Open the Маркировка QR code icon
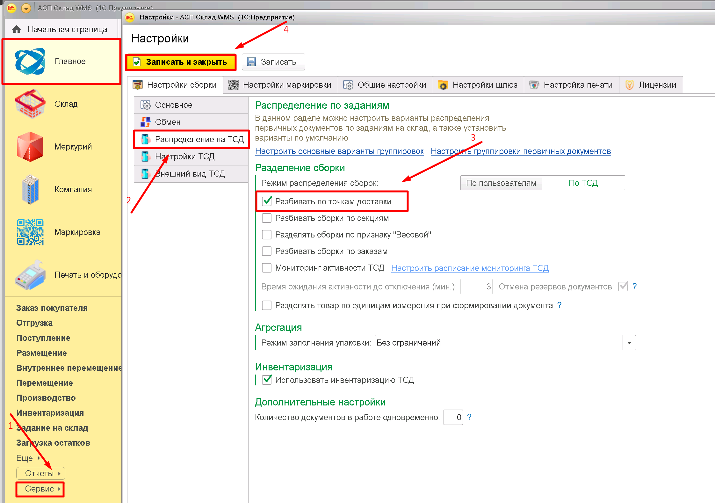715x503 pixels. pos(30,232)
